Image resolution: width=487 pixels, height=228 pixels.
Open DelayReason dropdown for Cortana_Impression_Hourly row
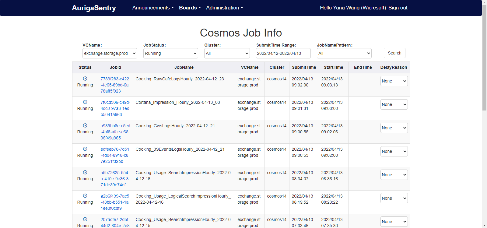click(x=394, y=104)
